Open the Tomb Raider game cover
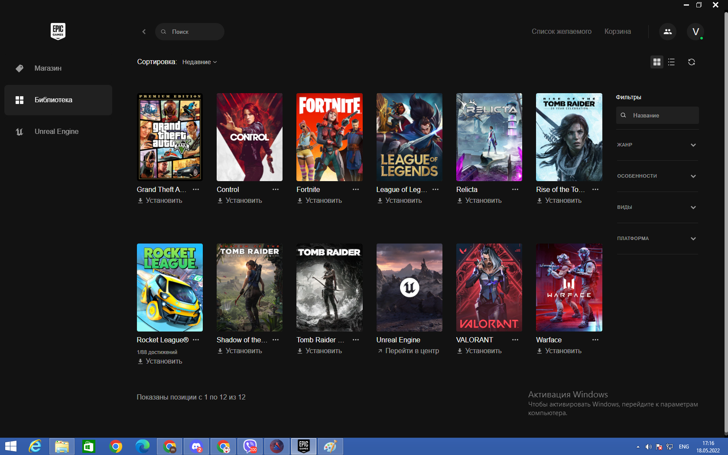Viewport: 728px width, 455px height. [329, 287]
